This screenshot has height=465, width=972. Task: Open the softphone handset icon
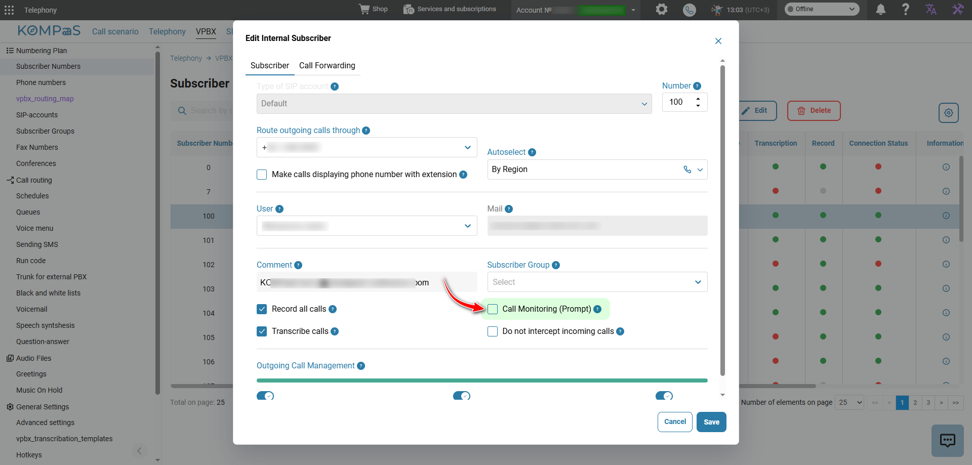pos(689,10)
